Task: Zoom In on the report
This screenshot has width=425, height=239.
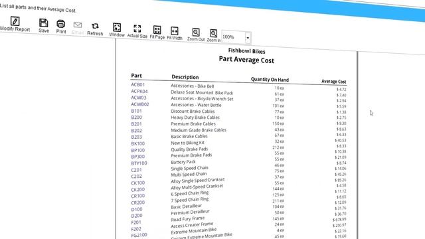Action: (214, 35)
